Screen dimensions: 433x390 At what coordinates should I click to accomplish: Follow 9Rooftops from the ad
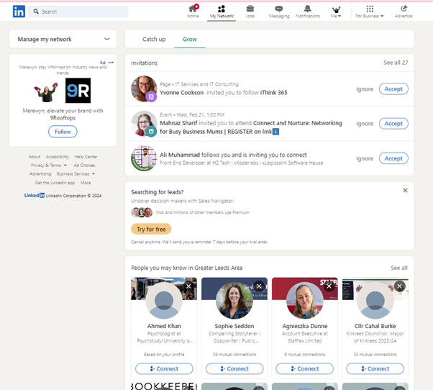[63, 132]
